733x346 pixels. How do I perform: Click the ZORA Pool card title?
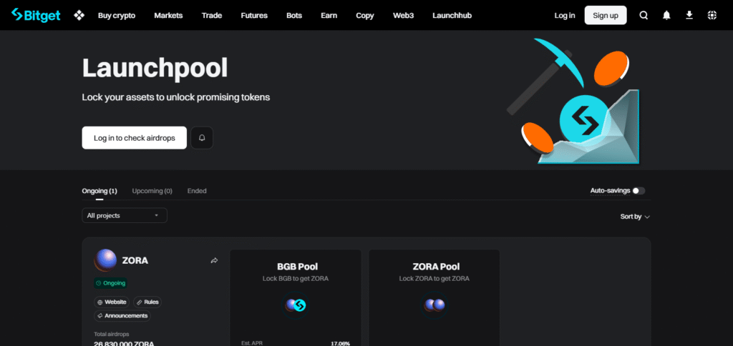436,267
